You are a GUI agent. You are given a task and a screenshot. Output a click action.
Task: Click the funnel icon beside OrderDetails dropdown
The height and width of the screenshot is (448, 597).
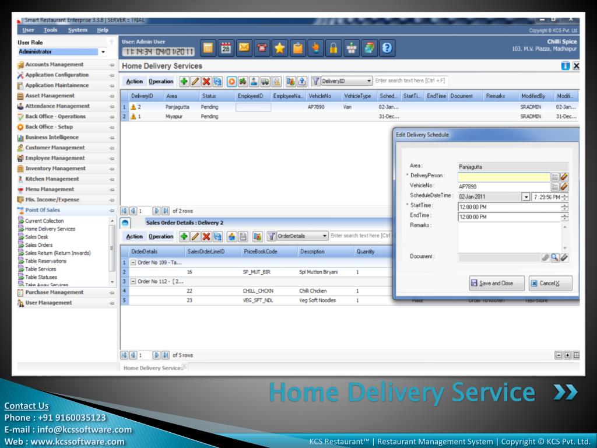tap(272, 237)
